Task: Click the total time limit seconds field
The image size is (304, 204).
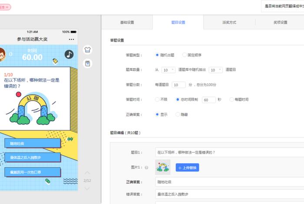Action: click(209, 100)
